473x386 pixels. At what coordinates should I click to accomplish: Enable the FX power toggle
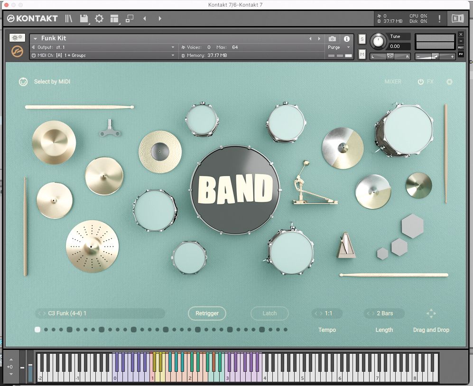[422, 82]
